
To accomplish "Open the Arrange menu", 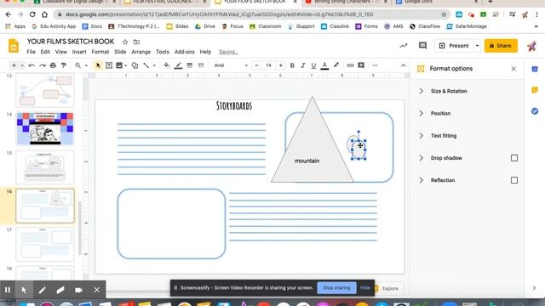I will [141, 52].
